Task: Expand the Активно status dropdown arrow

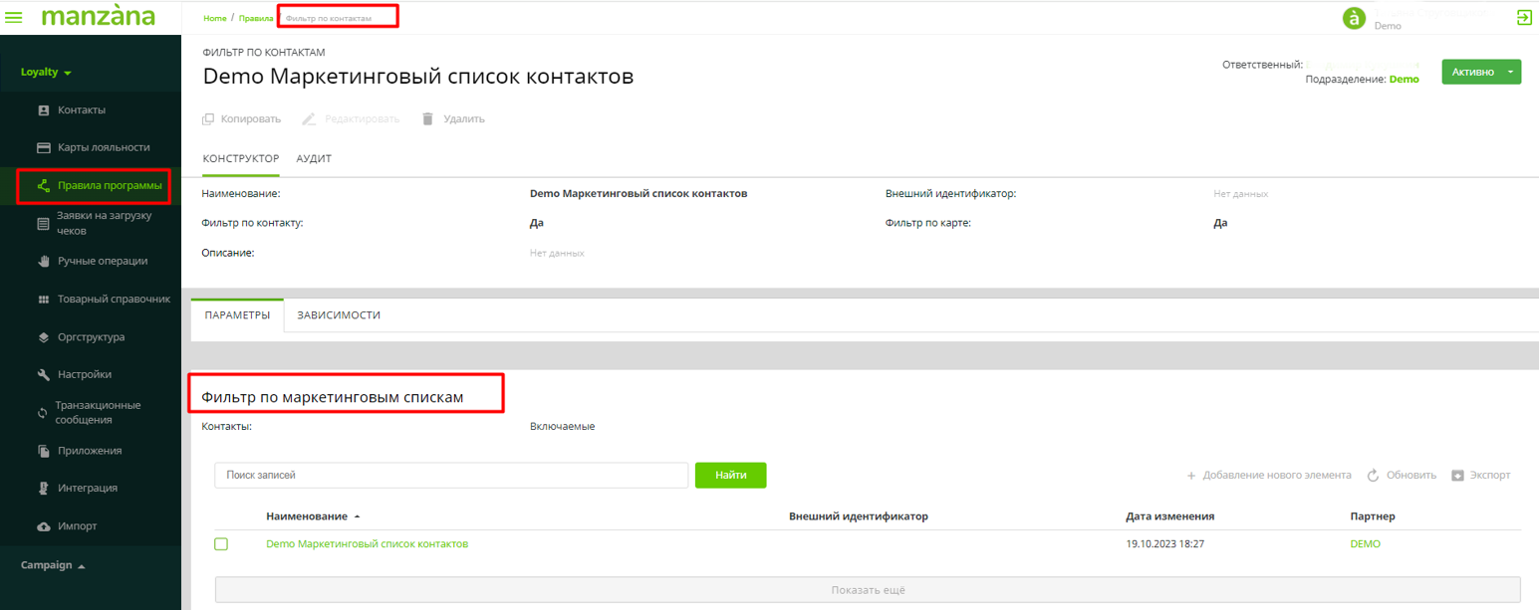Action: pyautogui.click(x=1510, y=72)
